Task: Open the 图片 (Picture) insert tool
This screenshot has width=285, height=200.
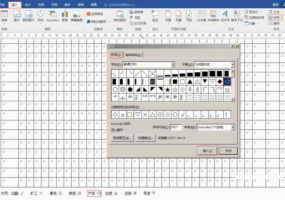Action: point(17,16)
